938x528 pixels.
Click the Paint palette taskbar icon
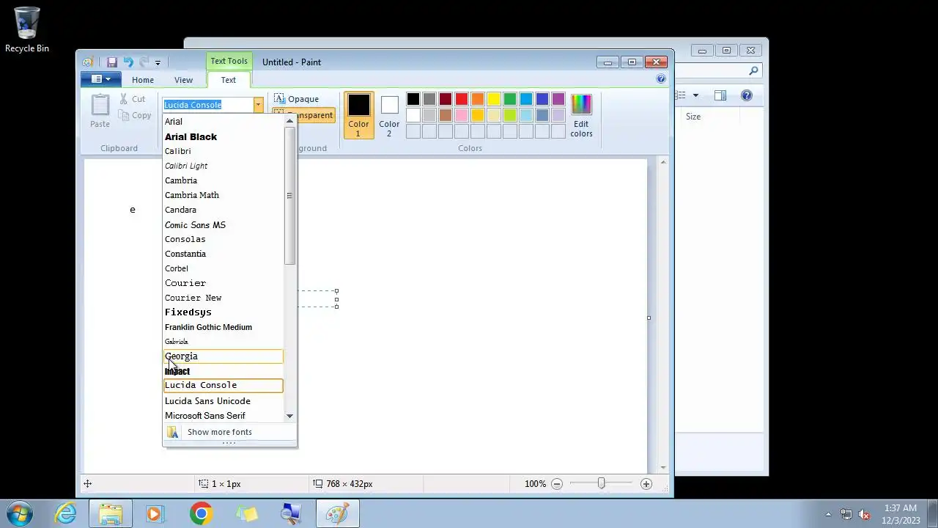pos(337,513)
